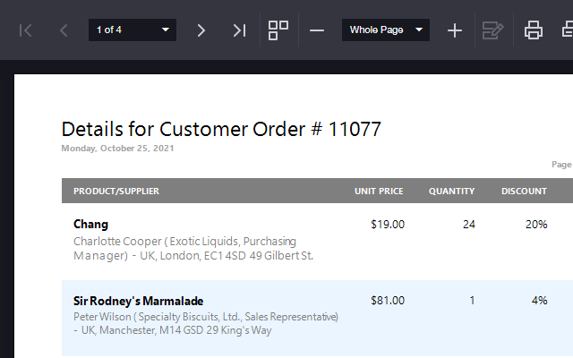Click the Product/Supplier column header
This screenshot has height=358, width=573.
116,191
